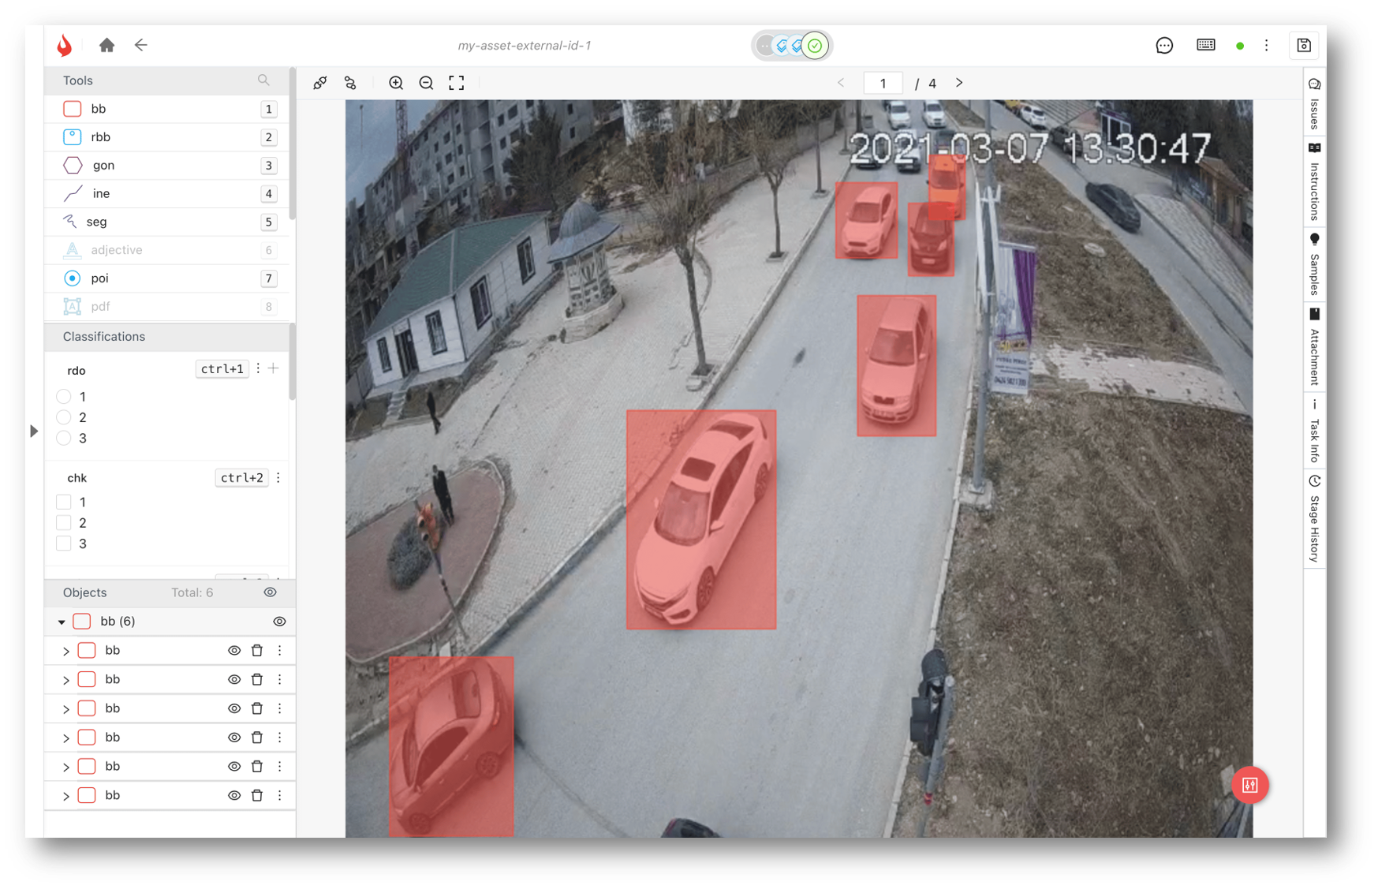Open the keyboard shortcuts icon

click(x=1205, y=45)
